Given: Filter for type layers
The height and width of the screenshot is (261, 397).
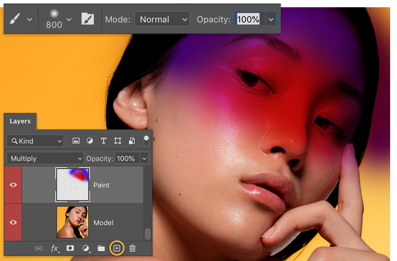Looking at the screenshot, I should pos(104,141).
